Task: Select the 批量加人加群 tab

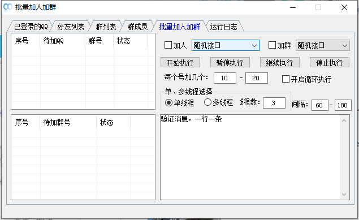Action: [179, 27]
